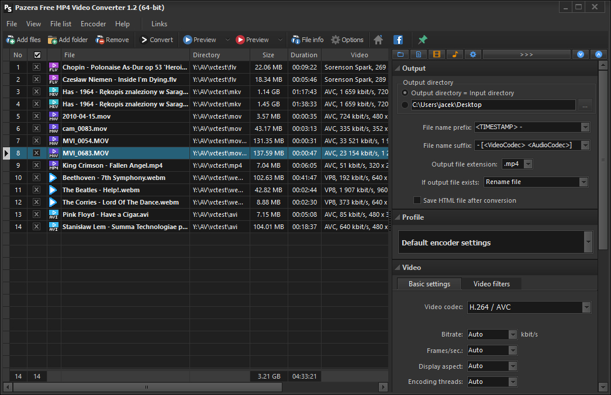Click the Add files toolbar icon
The height and width of the screenshot is (395, 611).
tap(11, 40)
